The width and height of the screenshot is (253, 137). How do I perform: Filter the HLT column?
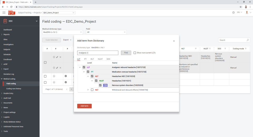196,48
